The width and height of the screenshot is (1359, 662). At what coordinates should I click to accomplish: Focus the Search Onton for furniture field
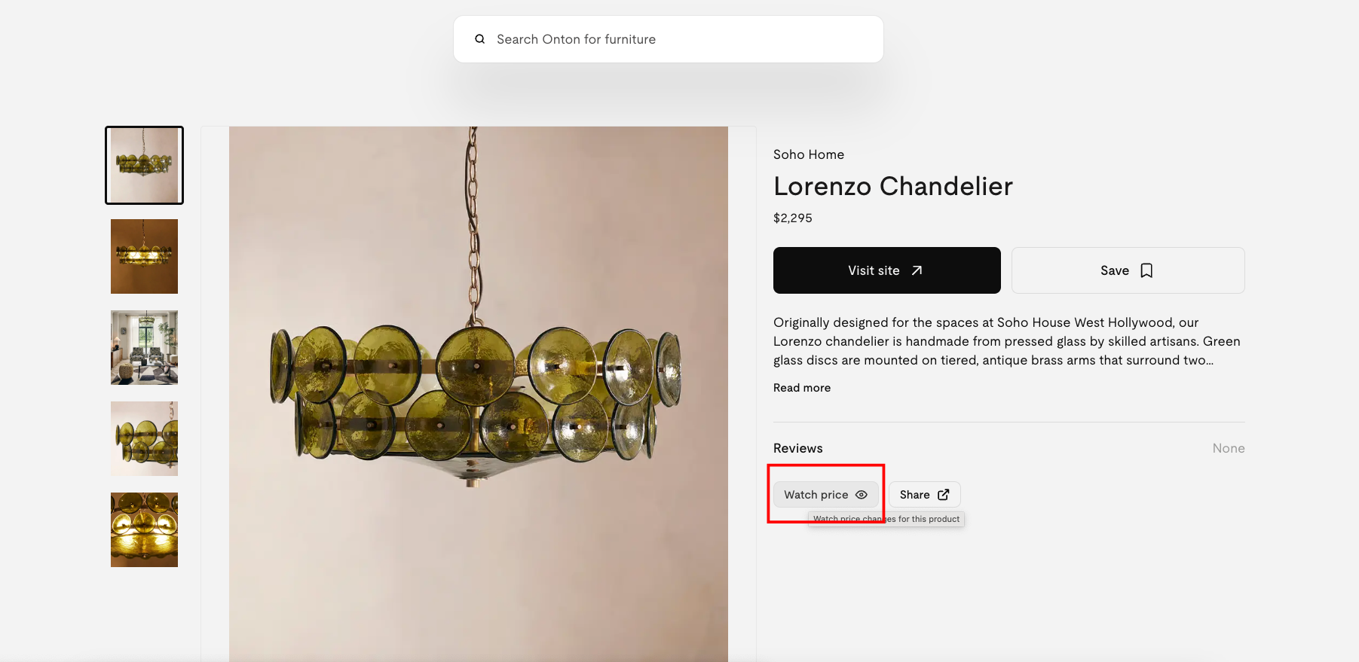tap(669, 39)
